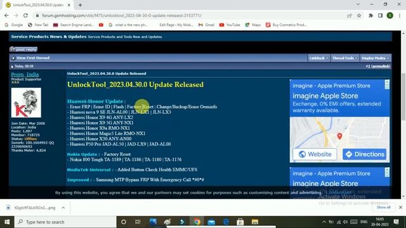Open Microsoft Edge on taskbar

point(226,222)
